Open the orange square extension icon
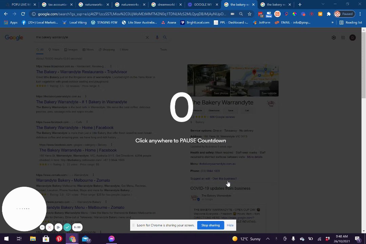The width and height of the screenshot is (366, 244). [x=320, y=14]
